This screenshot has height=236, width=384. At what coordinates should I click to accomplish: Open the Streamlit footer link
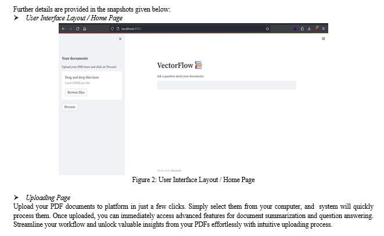point(176,170)
